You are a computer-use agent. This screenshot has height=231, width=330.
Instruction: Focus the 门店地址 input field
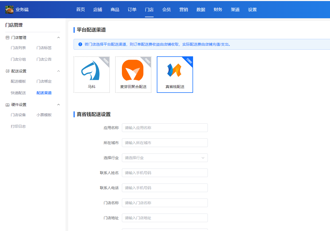[165, 218]
